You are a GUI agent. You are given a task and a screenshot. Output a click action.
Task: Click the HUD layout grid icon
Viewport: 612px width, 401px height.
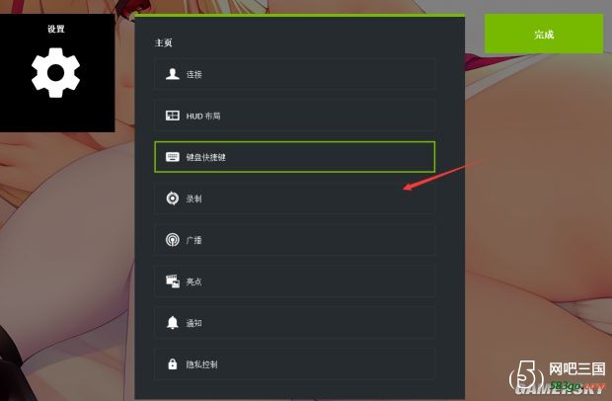point(172,116)
